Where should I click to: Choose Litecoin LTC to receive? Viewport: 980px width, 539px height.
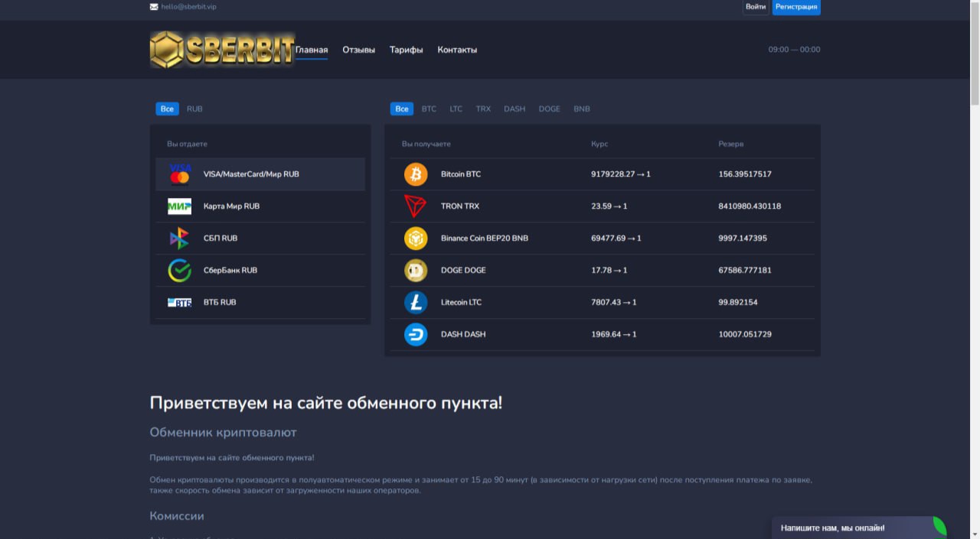click(462, 303)
